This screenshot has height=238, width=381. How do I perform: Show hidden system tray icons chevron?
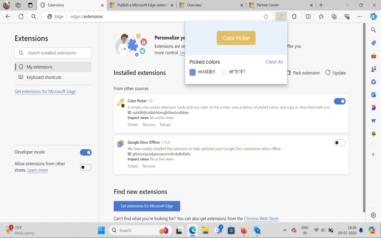[285, 230]
